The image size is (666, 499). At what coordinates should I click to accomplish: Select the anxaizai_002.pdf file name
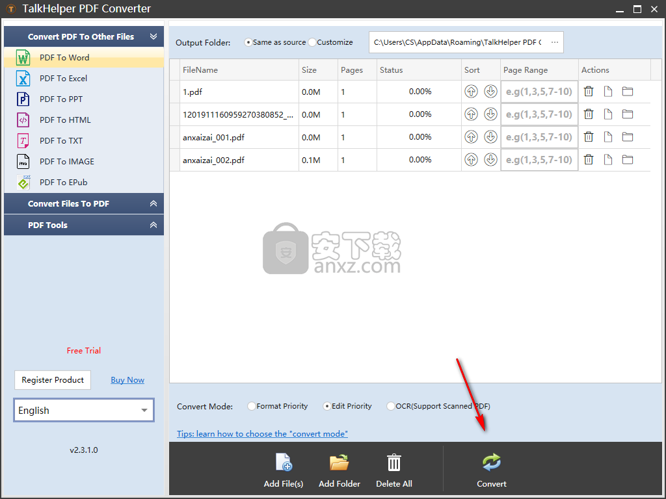point(213,160)
